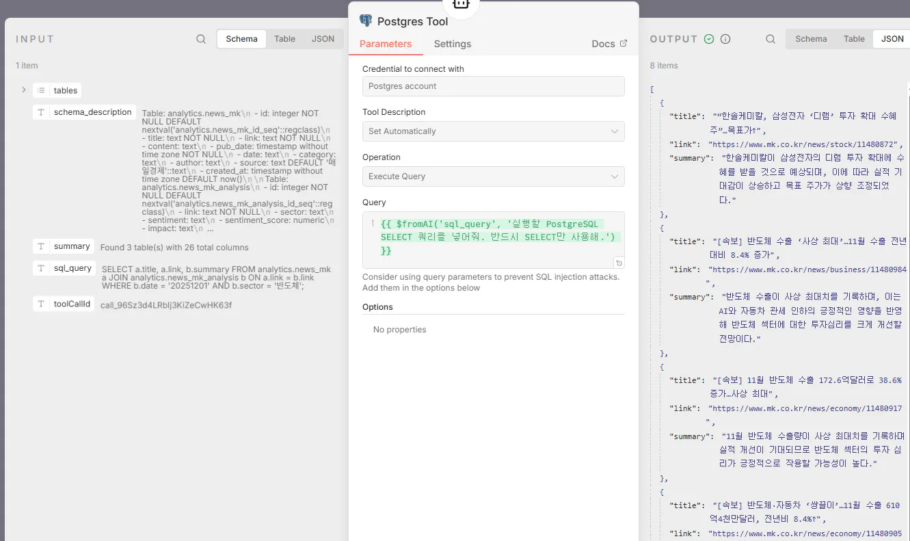Open the Settings tab
Viewport: 910px width, 541px height.
(x=453, y=44)
